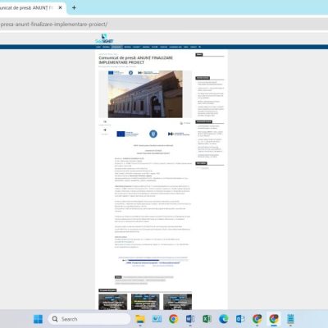Open the first related article thumbnail

(x=113, y=302)
